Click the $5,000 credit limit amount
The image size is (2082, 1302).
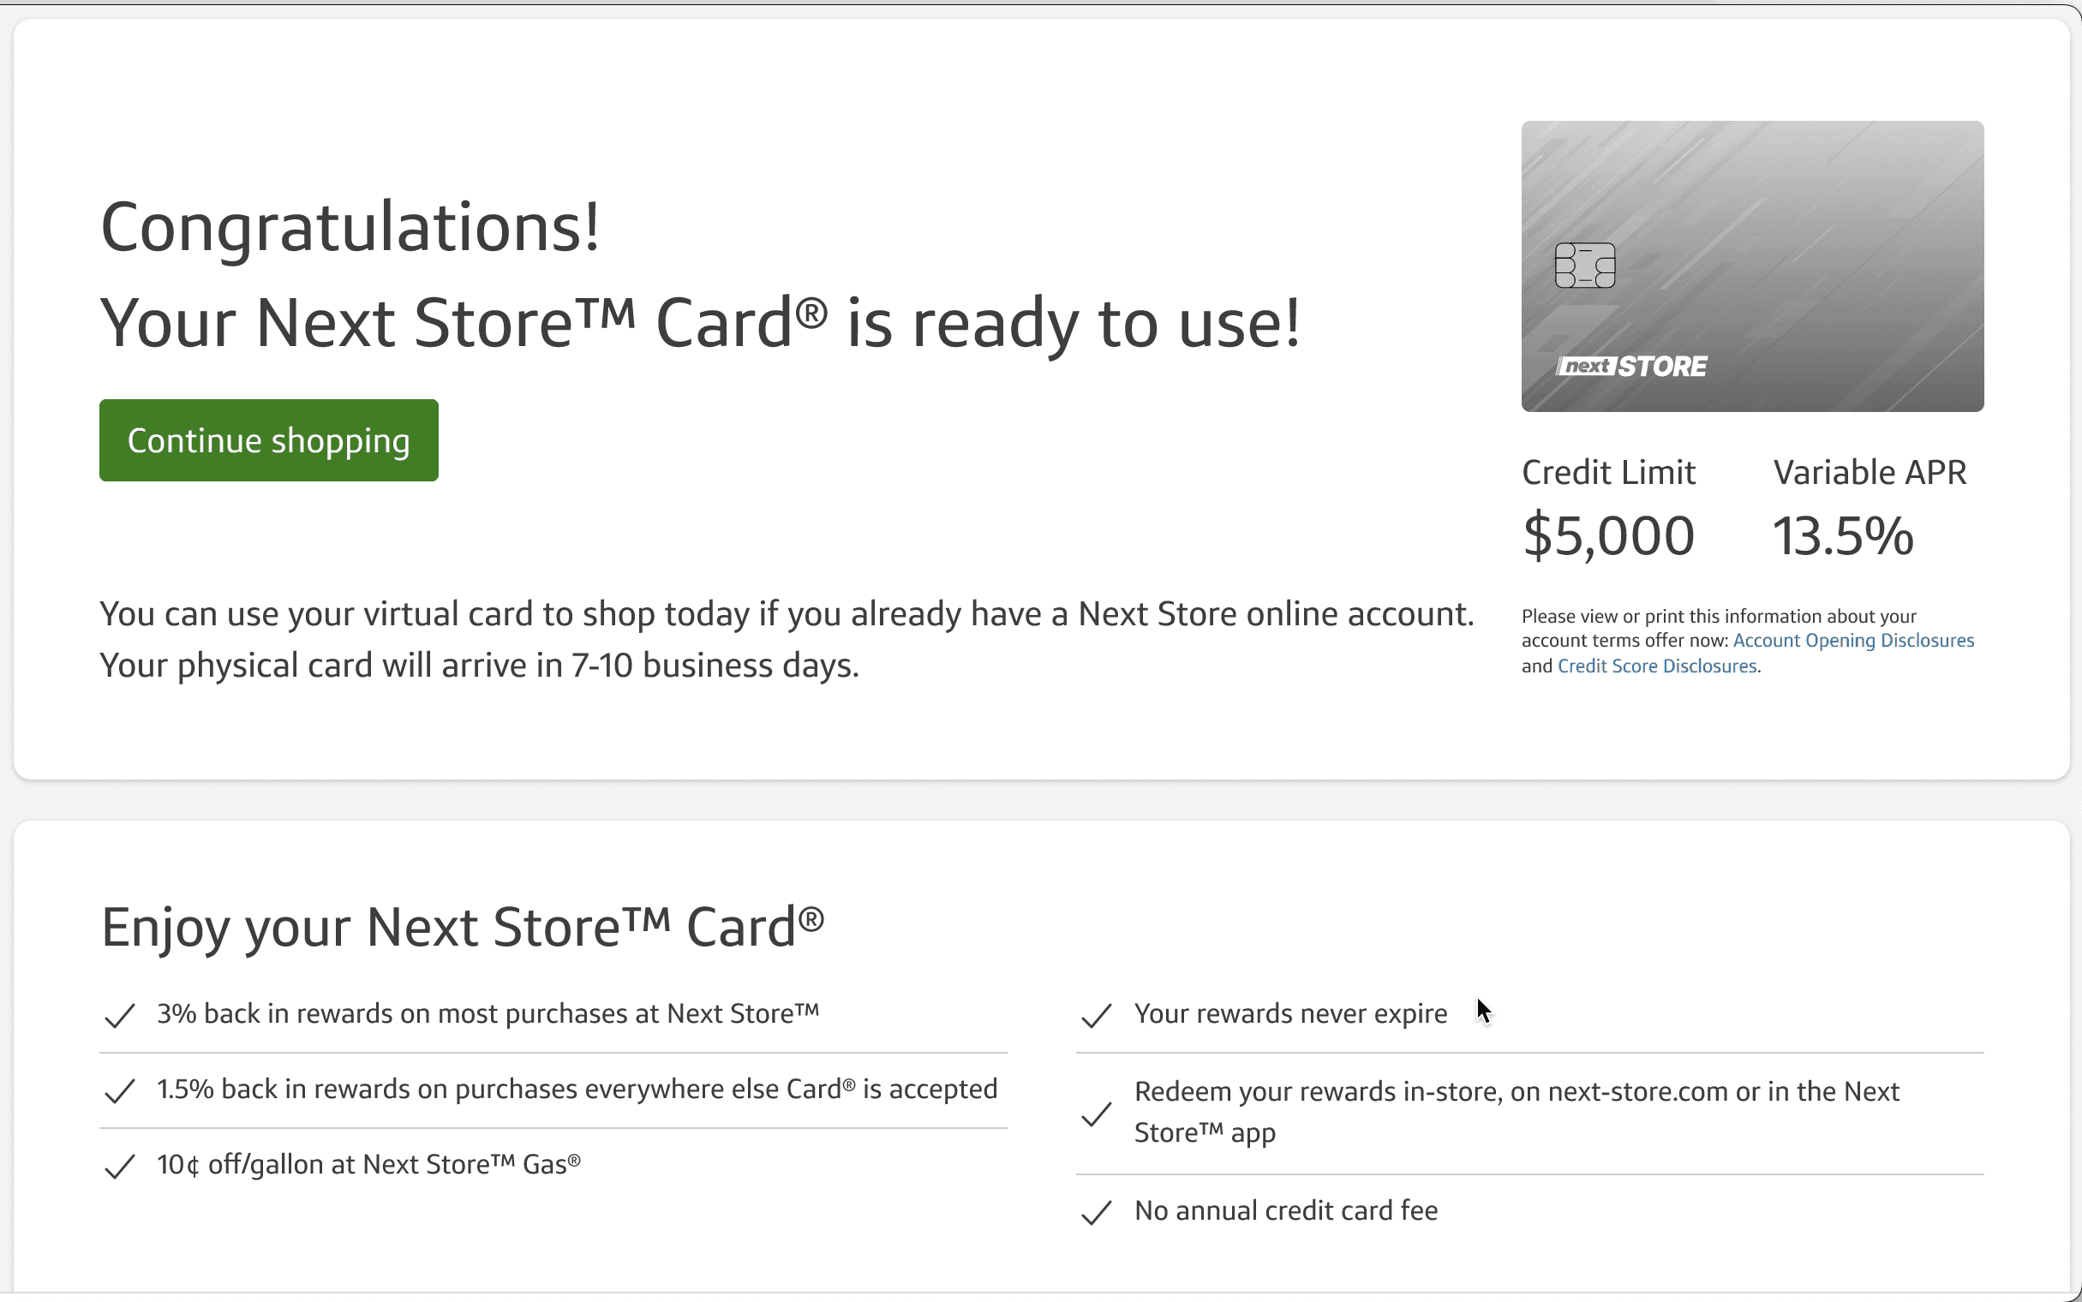pyautogui.click(x=1607, y=535)
